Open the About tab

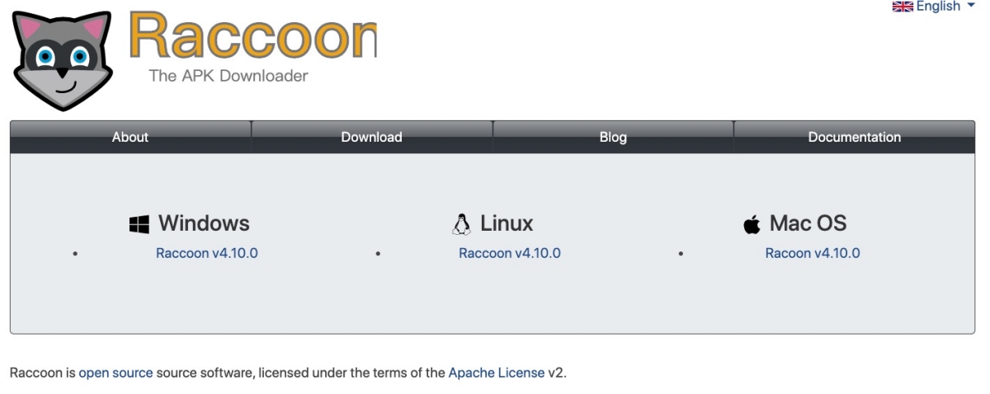130,138
